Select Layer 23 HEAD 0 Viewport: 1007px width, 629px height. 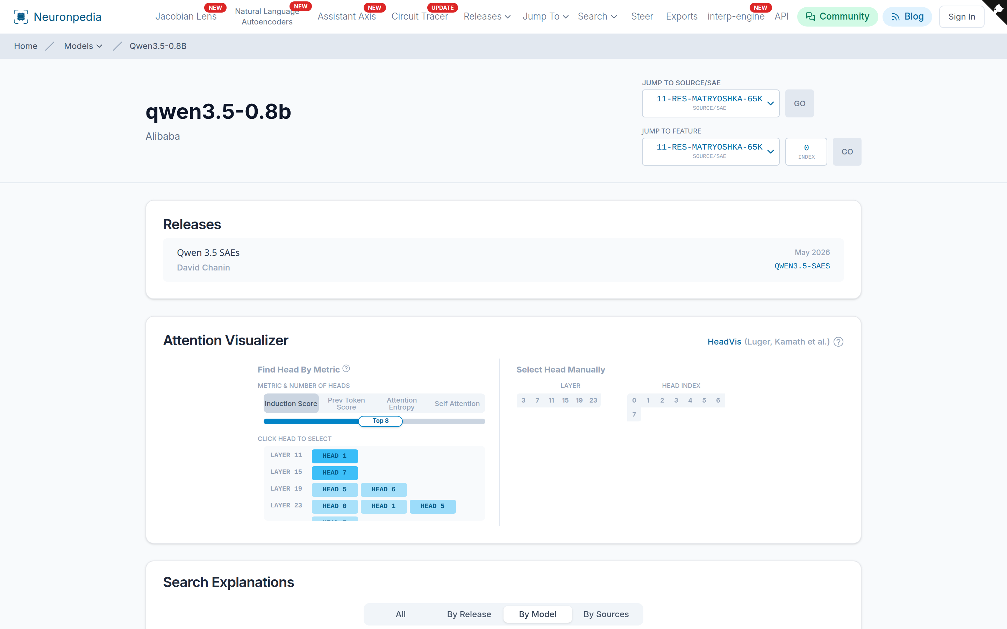coord(335,506)
